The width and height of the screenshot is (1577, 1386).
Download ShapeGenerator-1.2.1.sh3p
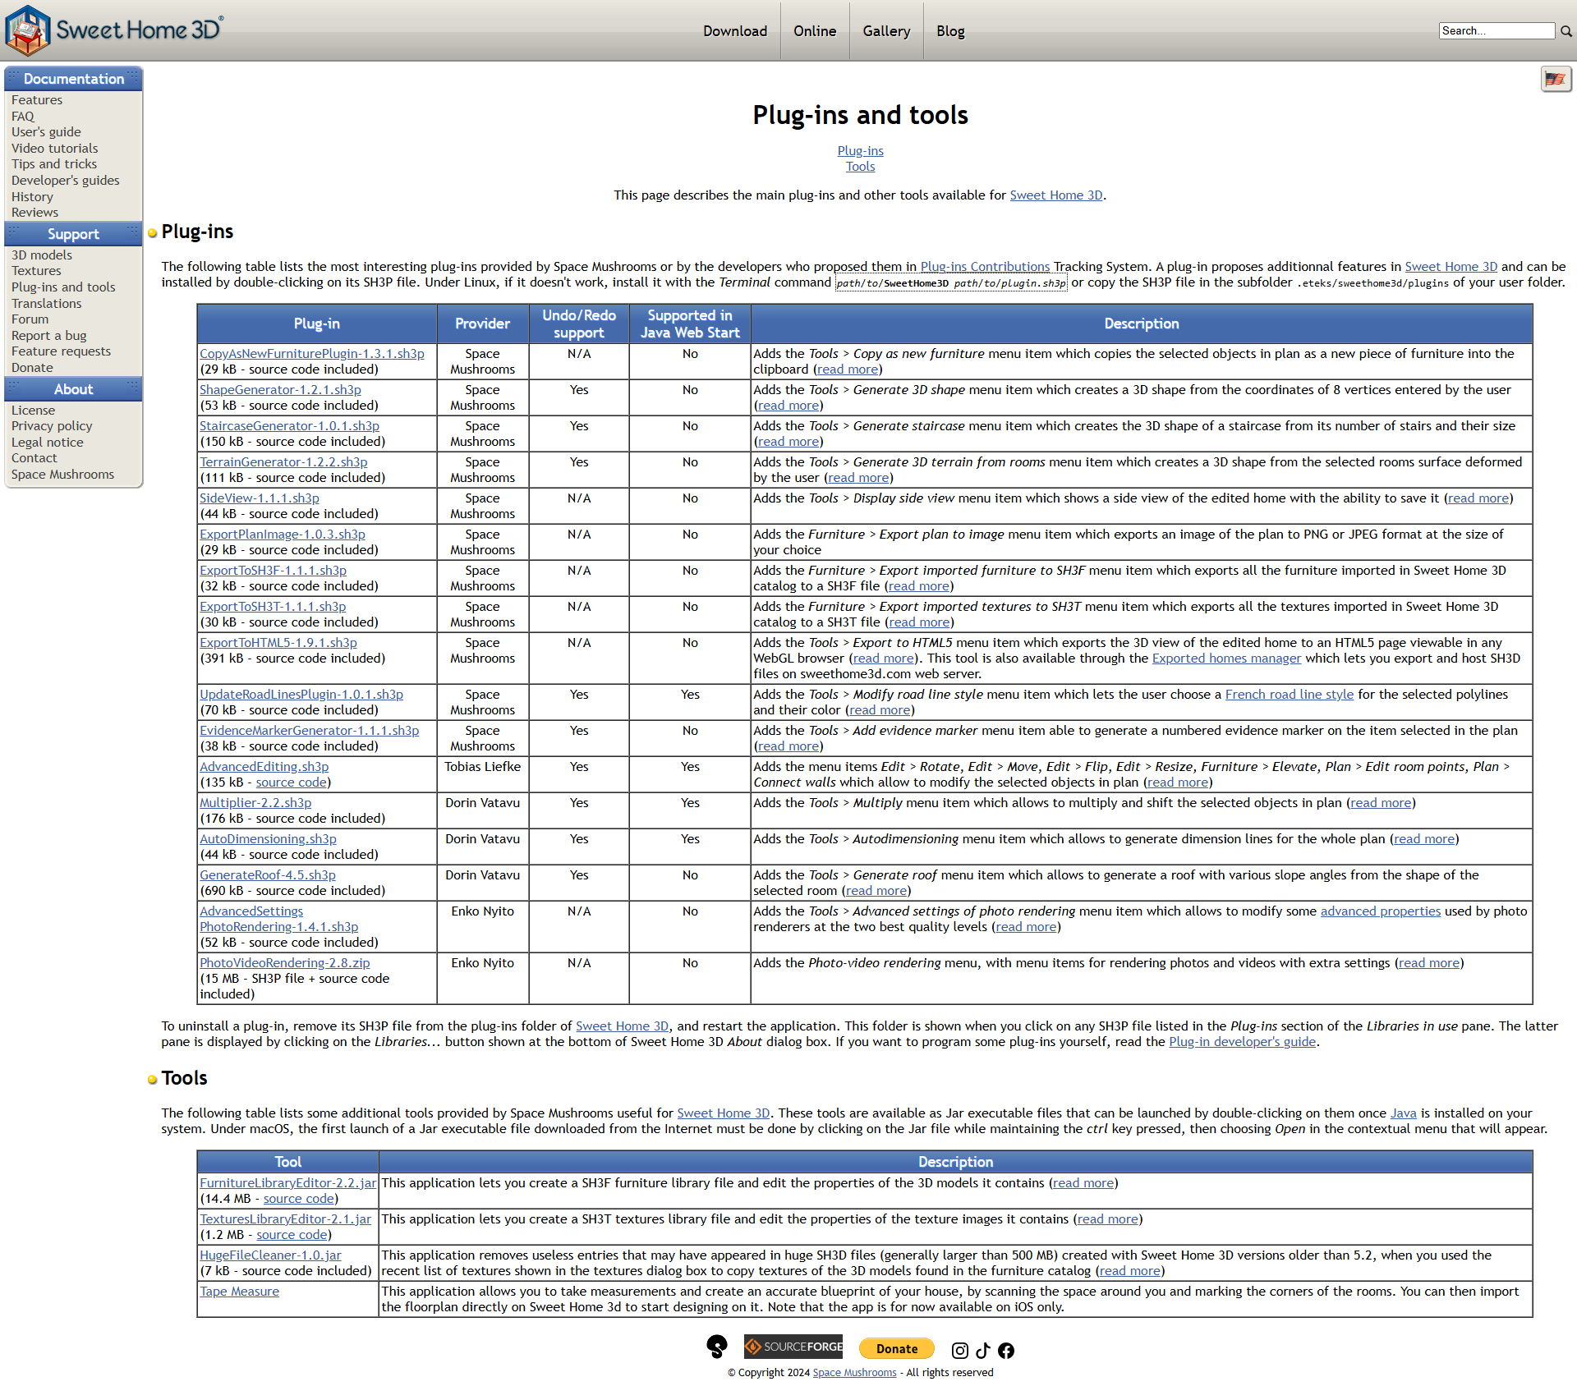point(280,389)
